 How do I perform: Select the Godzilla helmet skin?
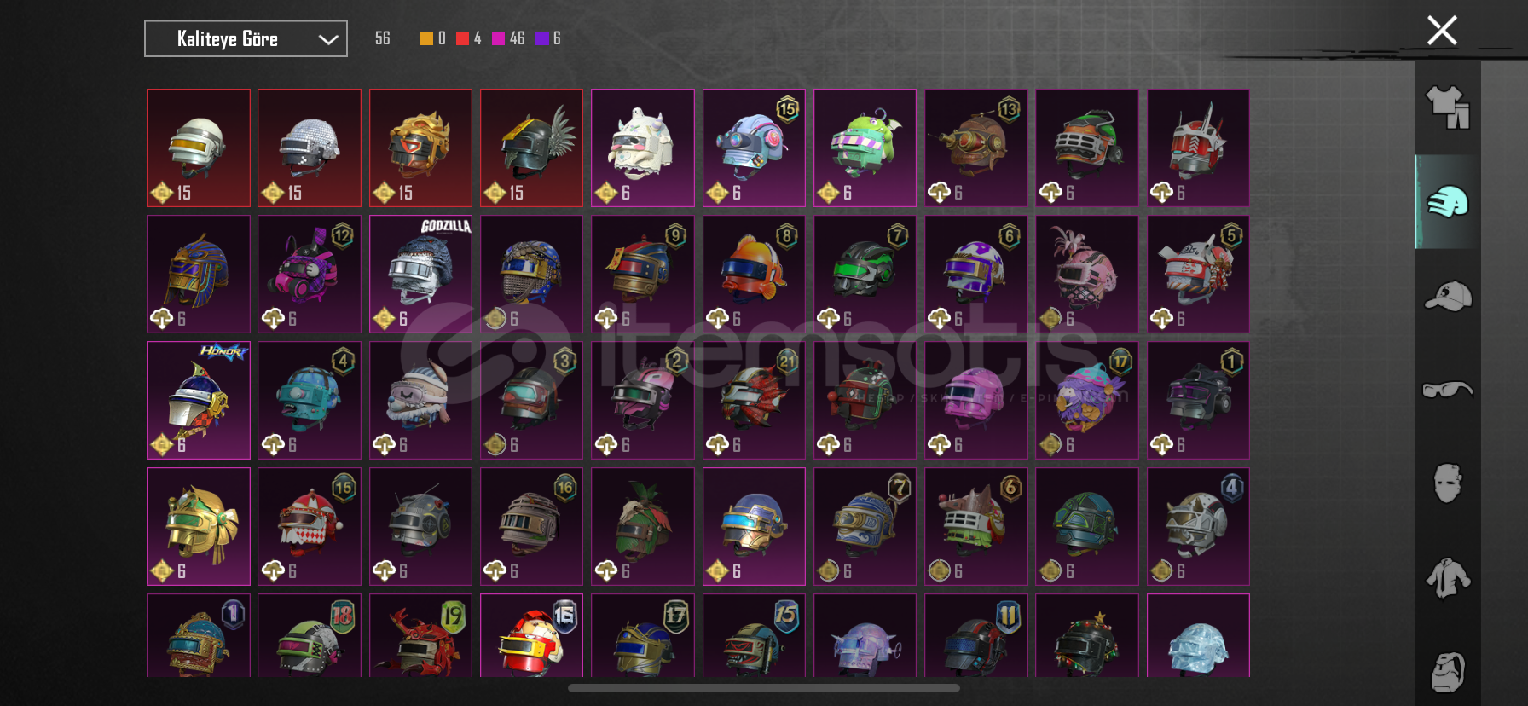point(420,274)
